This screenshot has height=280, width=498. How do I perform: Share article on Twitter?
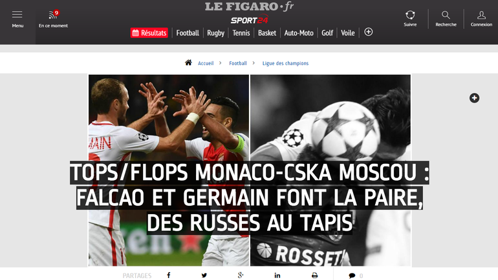pos(204,275)
